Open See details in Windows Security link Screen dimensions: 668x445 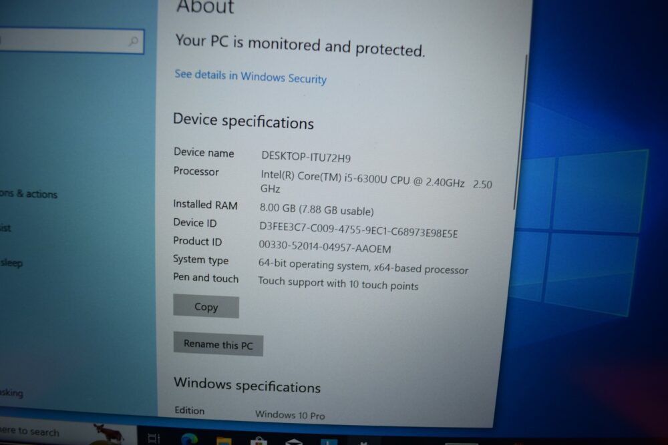(251, 77)
